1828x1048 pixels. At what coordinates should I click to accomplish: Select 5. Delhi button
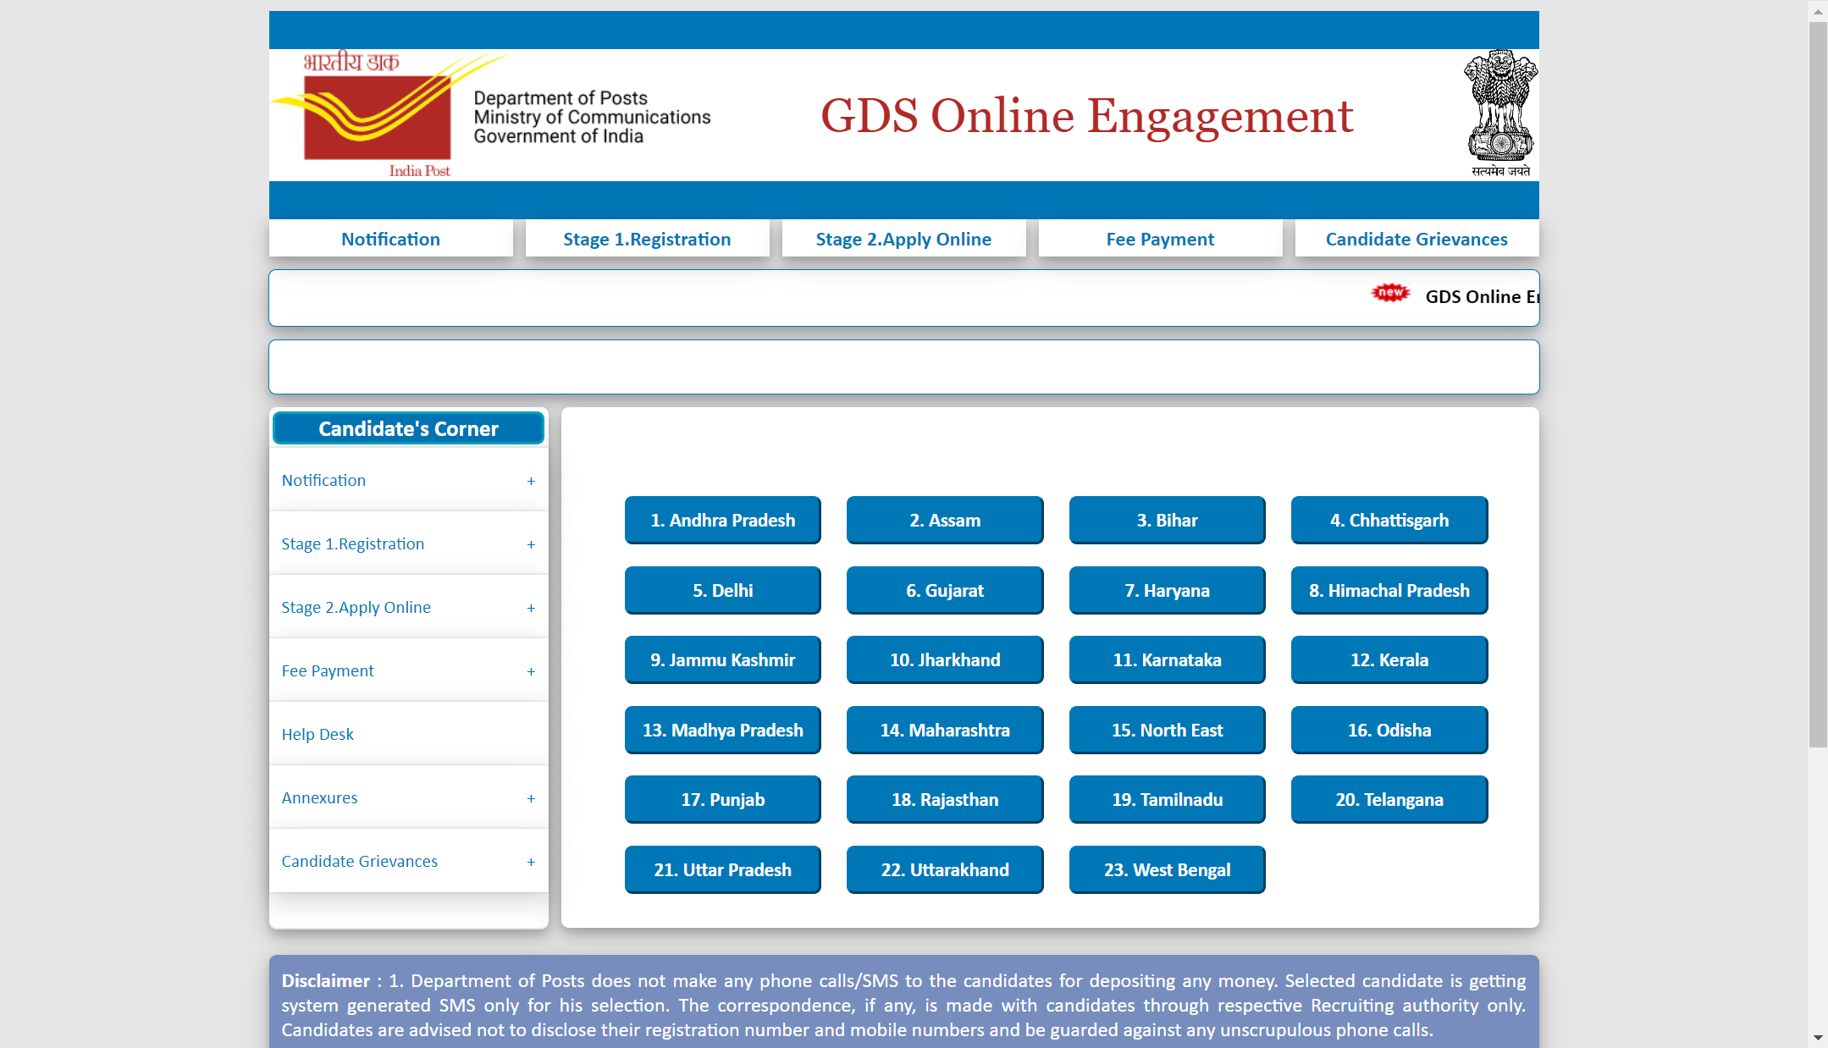(x=722, y=590)
